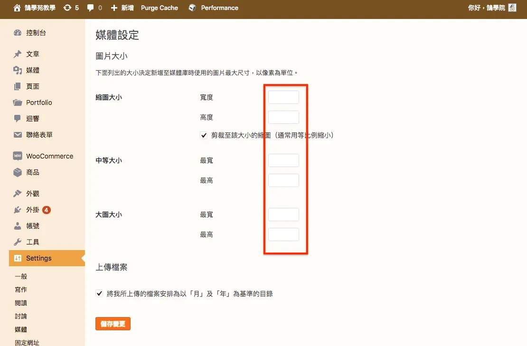Open the 商品 menu label
Image resolution: width=527 pixels, height=346 pixels.
(x=33, y=172)
